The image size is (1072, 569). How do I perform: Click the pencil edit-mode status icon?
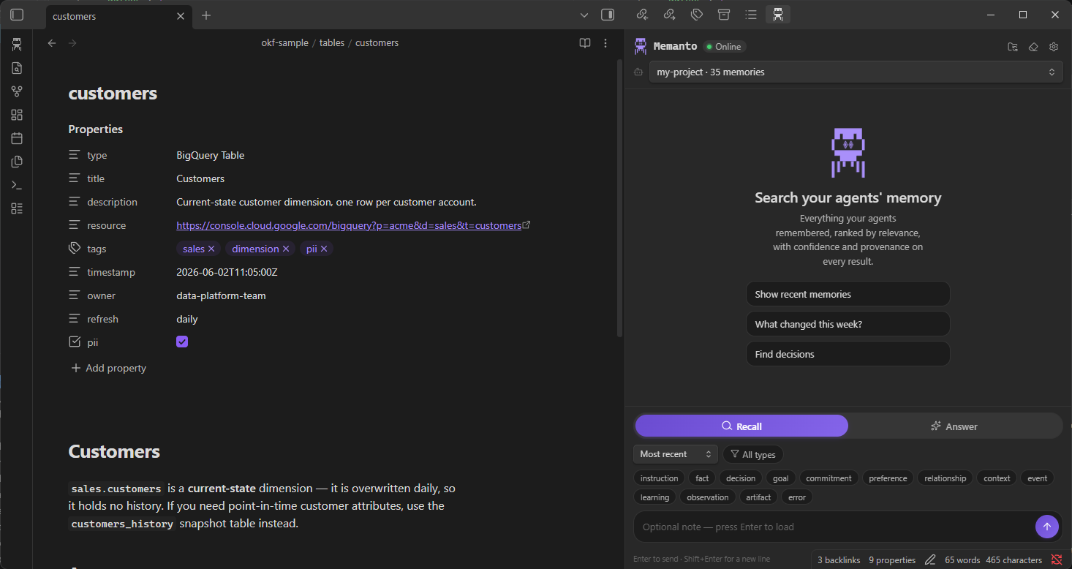930,559
